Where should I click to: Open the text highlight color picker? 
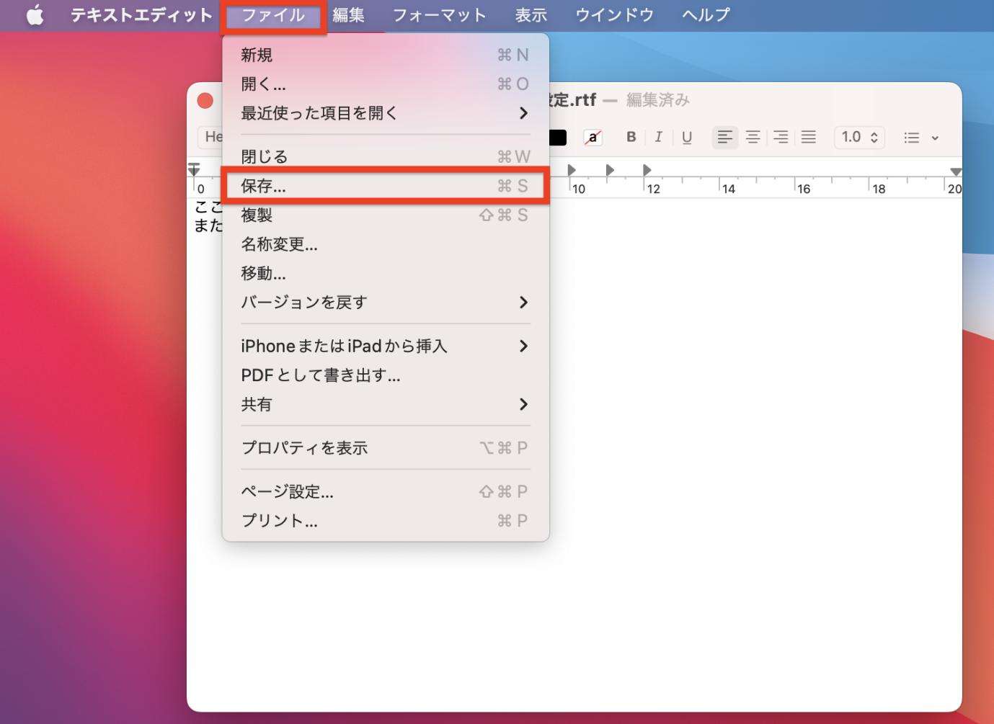click(x=593, y=137)
